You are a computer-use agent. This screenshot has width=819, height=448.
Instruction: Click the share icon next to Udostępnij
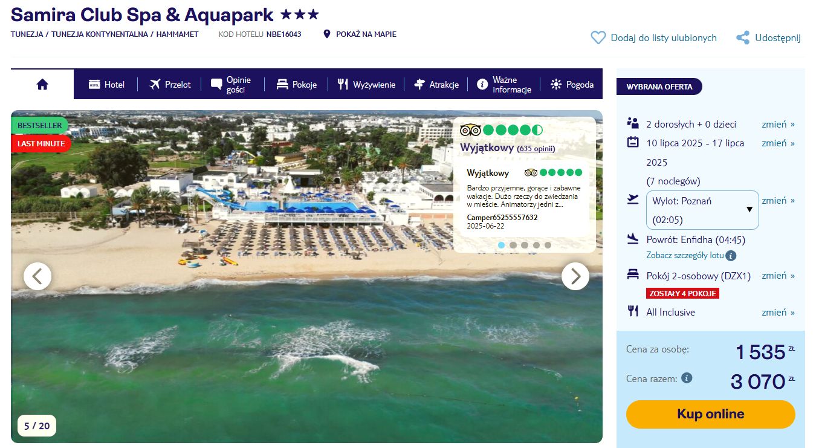pos(743,37)
